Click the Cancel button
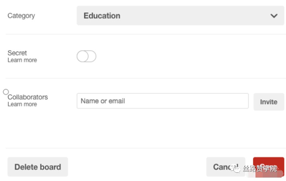 click(x=226, y=167)
